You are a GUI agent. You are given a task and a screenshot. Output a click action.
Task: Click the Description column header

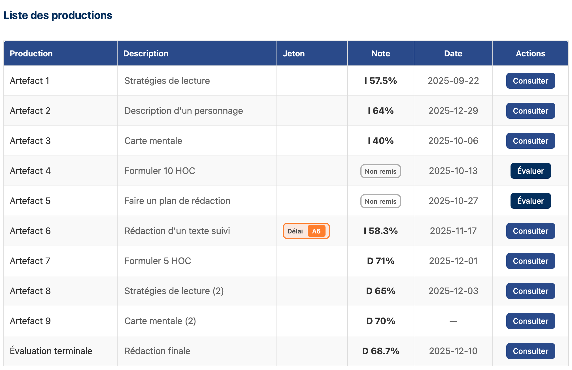146,54
